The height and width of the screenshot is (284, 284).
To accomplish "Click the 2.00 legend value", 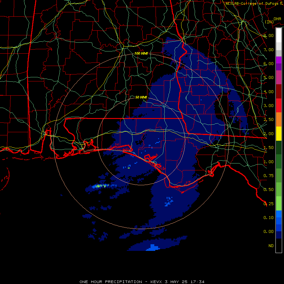I will click(x=269, y=134).
